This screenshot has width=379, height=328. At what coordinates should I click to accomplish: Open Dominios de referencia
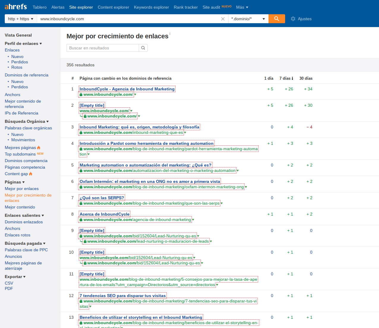tap(26, 75)
